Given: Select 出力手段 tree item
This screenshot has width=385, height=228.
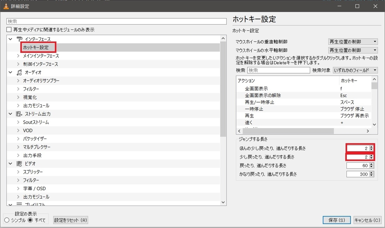Looking at the screenshot, I should pyautogui.click(x=32, y=156).
